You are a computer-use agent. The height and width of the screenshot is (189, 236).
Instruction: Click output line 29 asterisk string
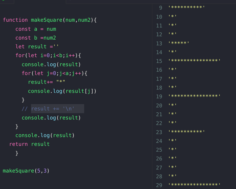point(194,185)
